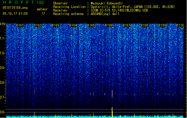187x118 pixels.
Task: Click the 0102 time marker
Action: (x=38, y=25)
